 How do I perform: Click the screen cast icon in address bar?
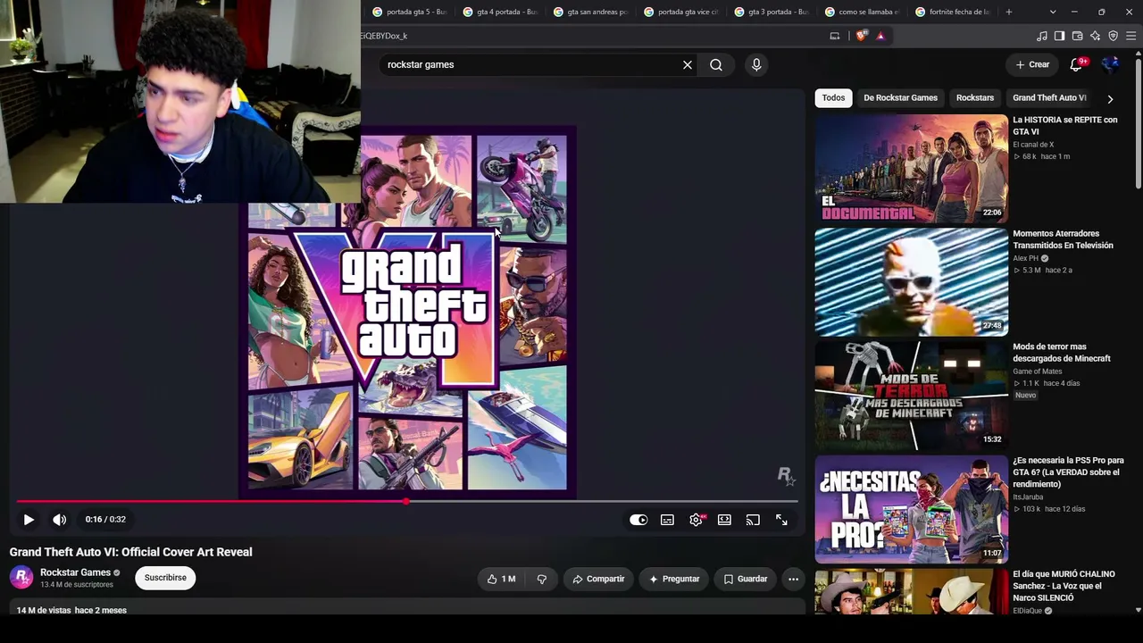coord(835,36)
